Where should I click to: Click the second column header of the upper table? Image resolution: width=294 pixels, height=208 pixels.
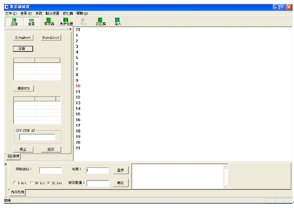pos(48,60)
